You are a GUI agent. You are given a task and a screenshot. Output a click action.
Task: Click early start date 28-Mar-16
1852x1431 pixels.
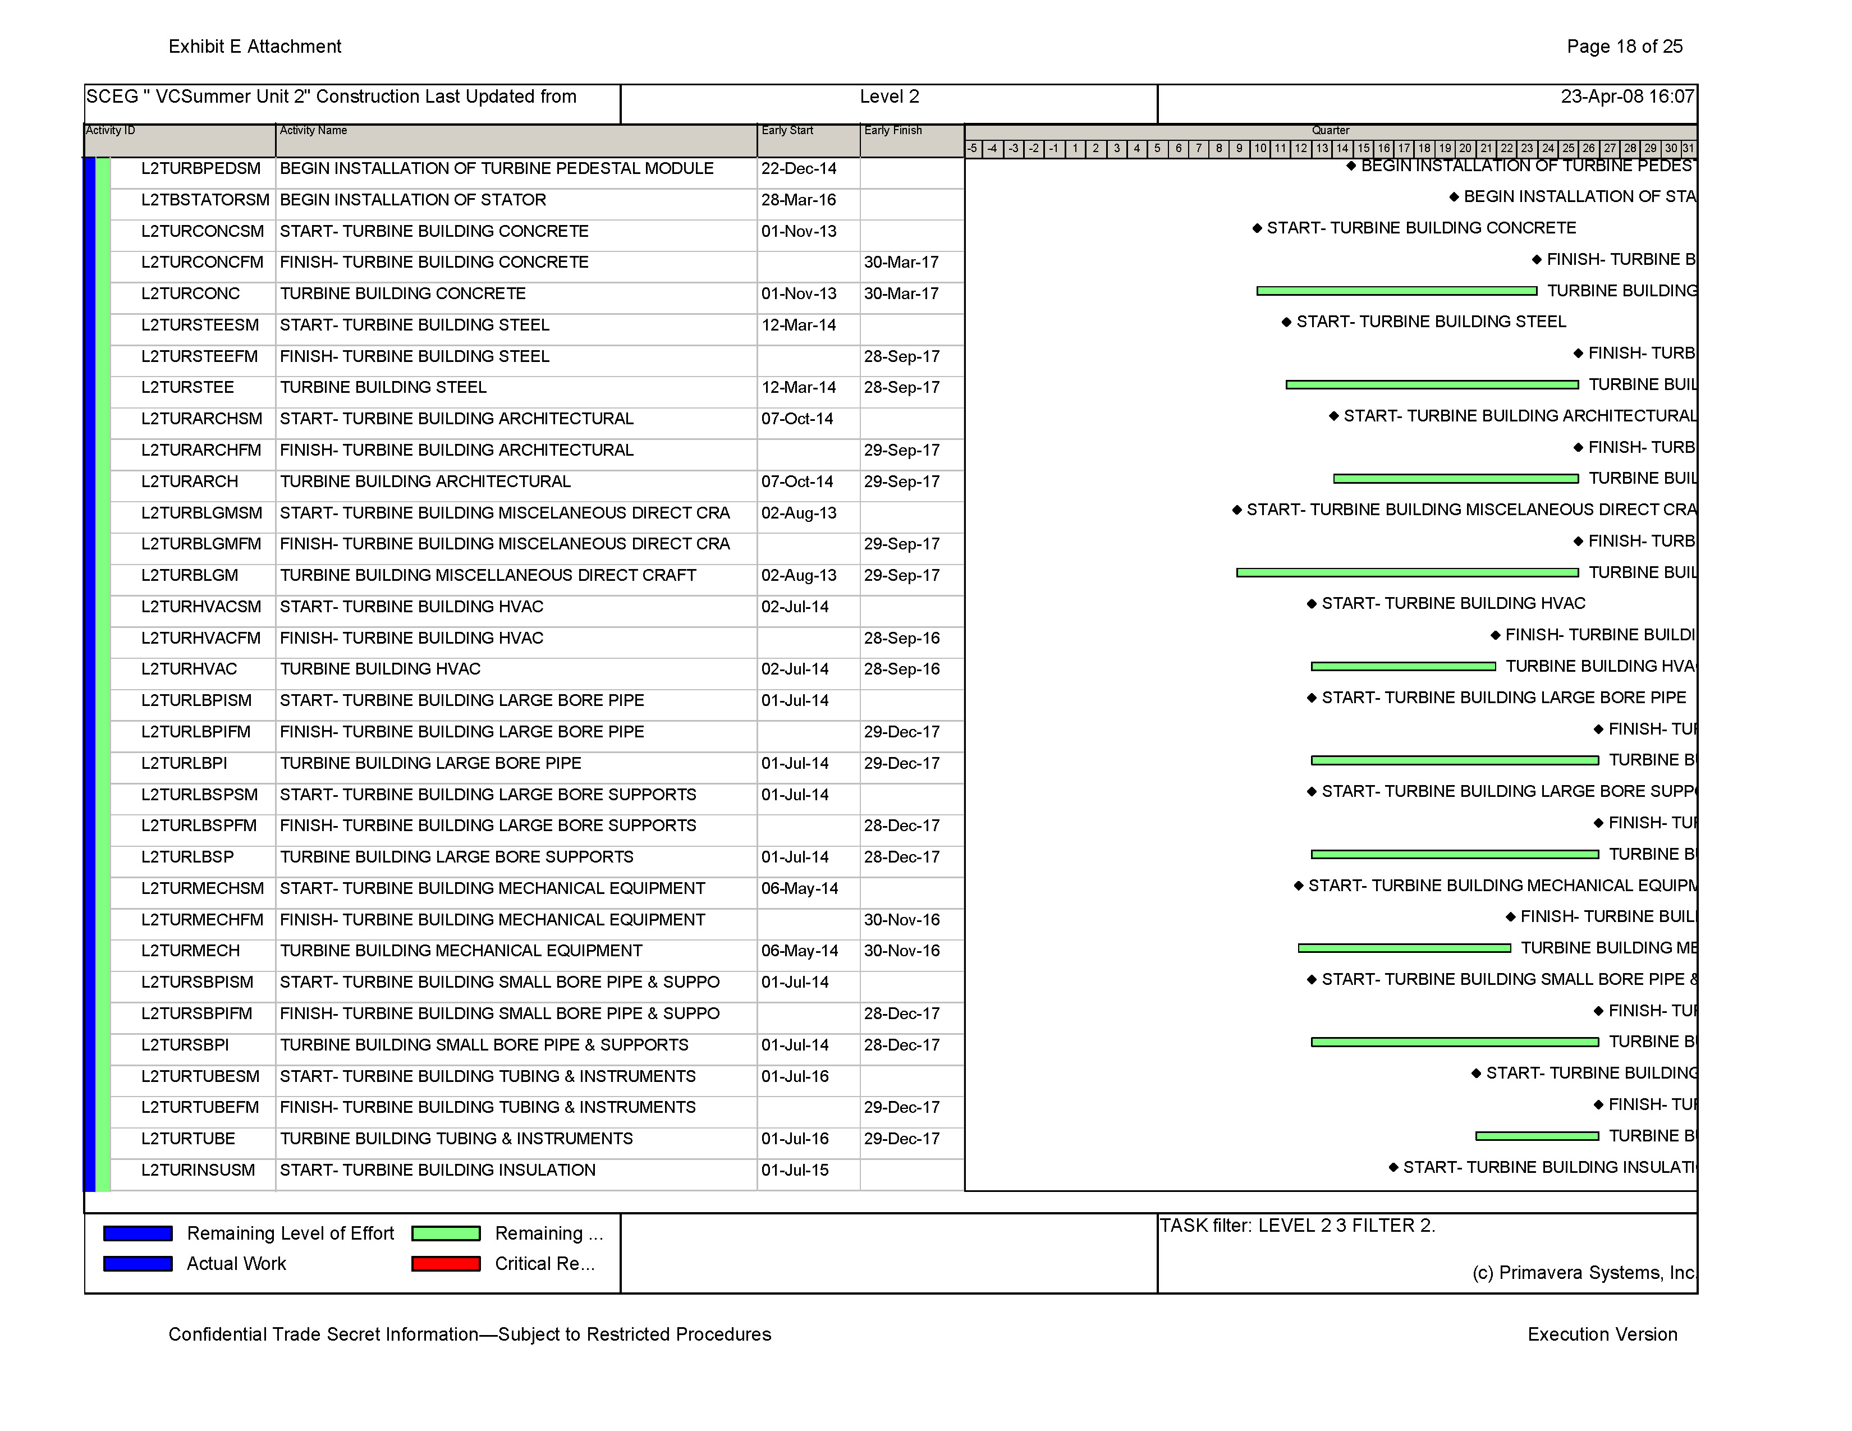(x=799, y=200)
